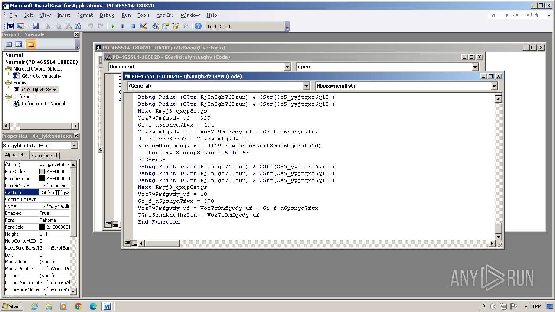This screenshot has height=312, width=555.
Task: Open the File menu
Action: tap(13, 15)
